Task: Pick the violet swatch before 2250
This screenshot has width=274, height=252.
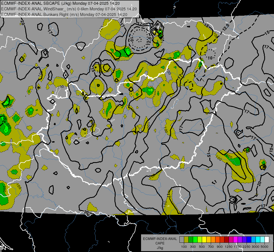Action: point(244,240)
